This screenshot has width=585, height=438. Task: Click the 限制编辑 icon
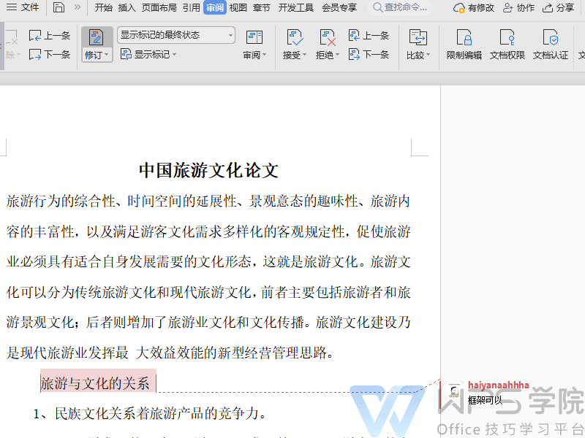464,40
